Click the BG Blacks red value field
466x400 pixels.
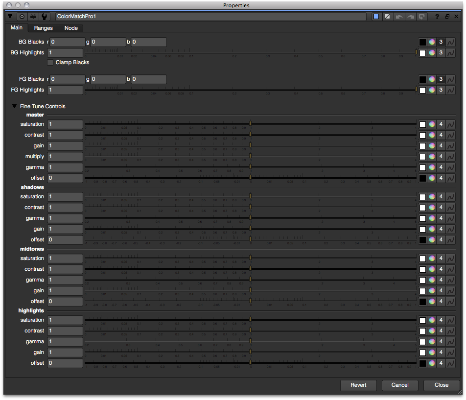click(x=68, y=42)
